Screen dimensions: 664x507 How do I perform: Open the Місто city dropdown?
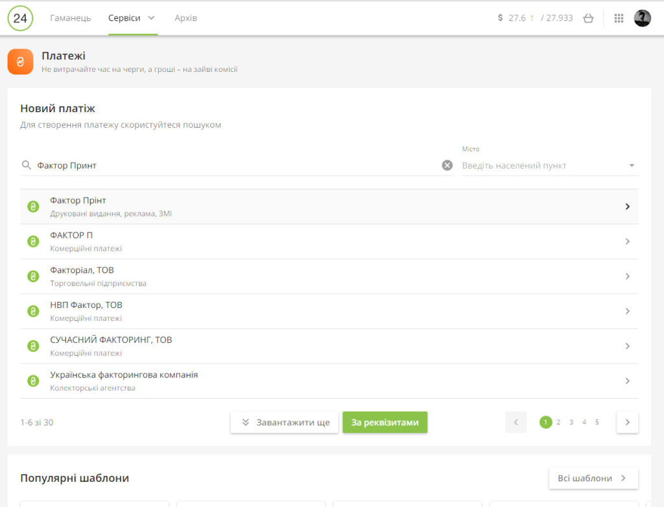coord(632,166)
